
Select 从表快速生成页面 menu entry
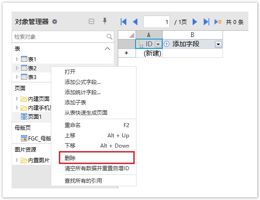point(86,113)
